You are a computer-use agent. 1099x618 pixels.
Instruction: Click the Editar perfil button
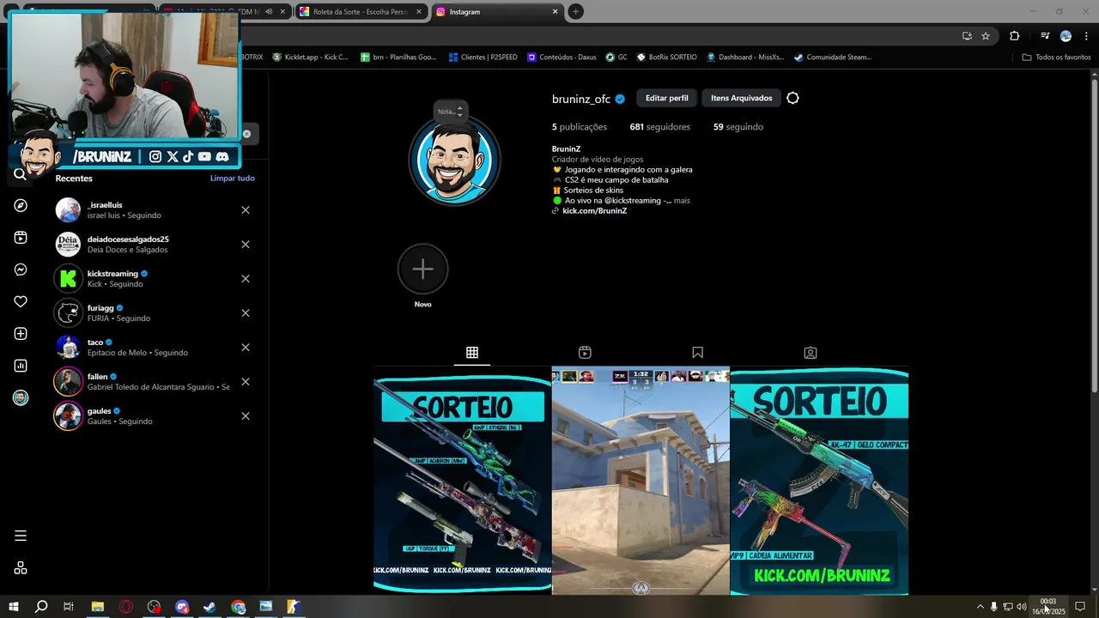point(666,98)
